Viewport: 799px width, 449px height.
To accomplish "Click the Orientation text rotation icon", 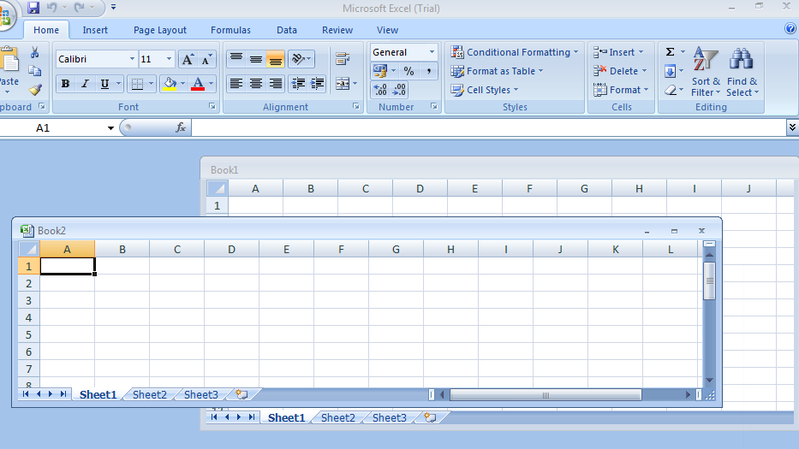I will click(298, 60).
